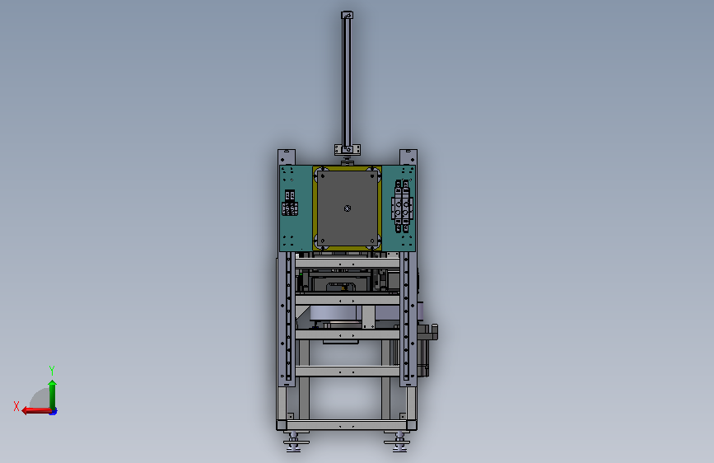Viewport: 714px width, 463px height.
Task: Select the dark gray center plate
Action: pyautogui.click(x=348, y=208)
